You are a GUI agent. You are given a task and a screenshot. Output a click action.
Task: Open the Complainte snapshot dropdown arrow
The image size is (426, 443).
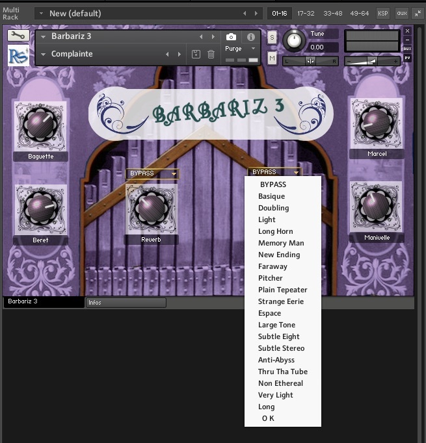[44, 55]
